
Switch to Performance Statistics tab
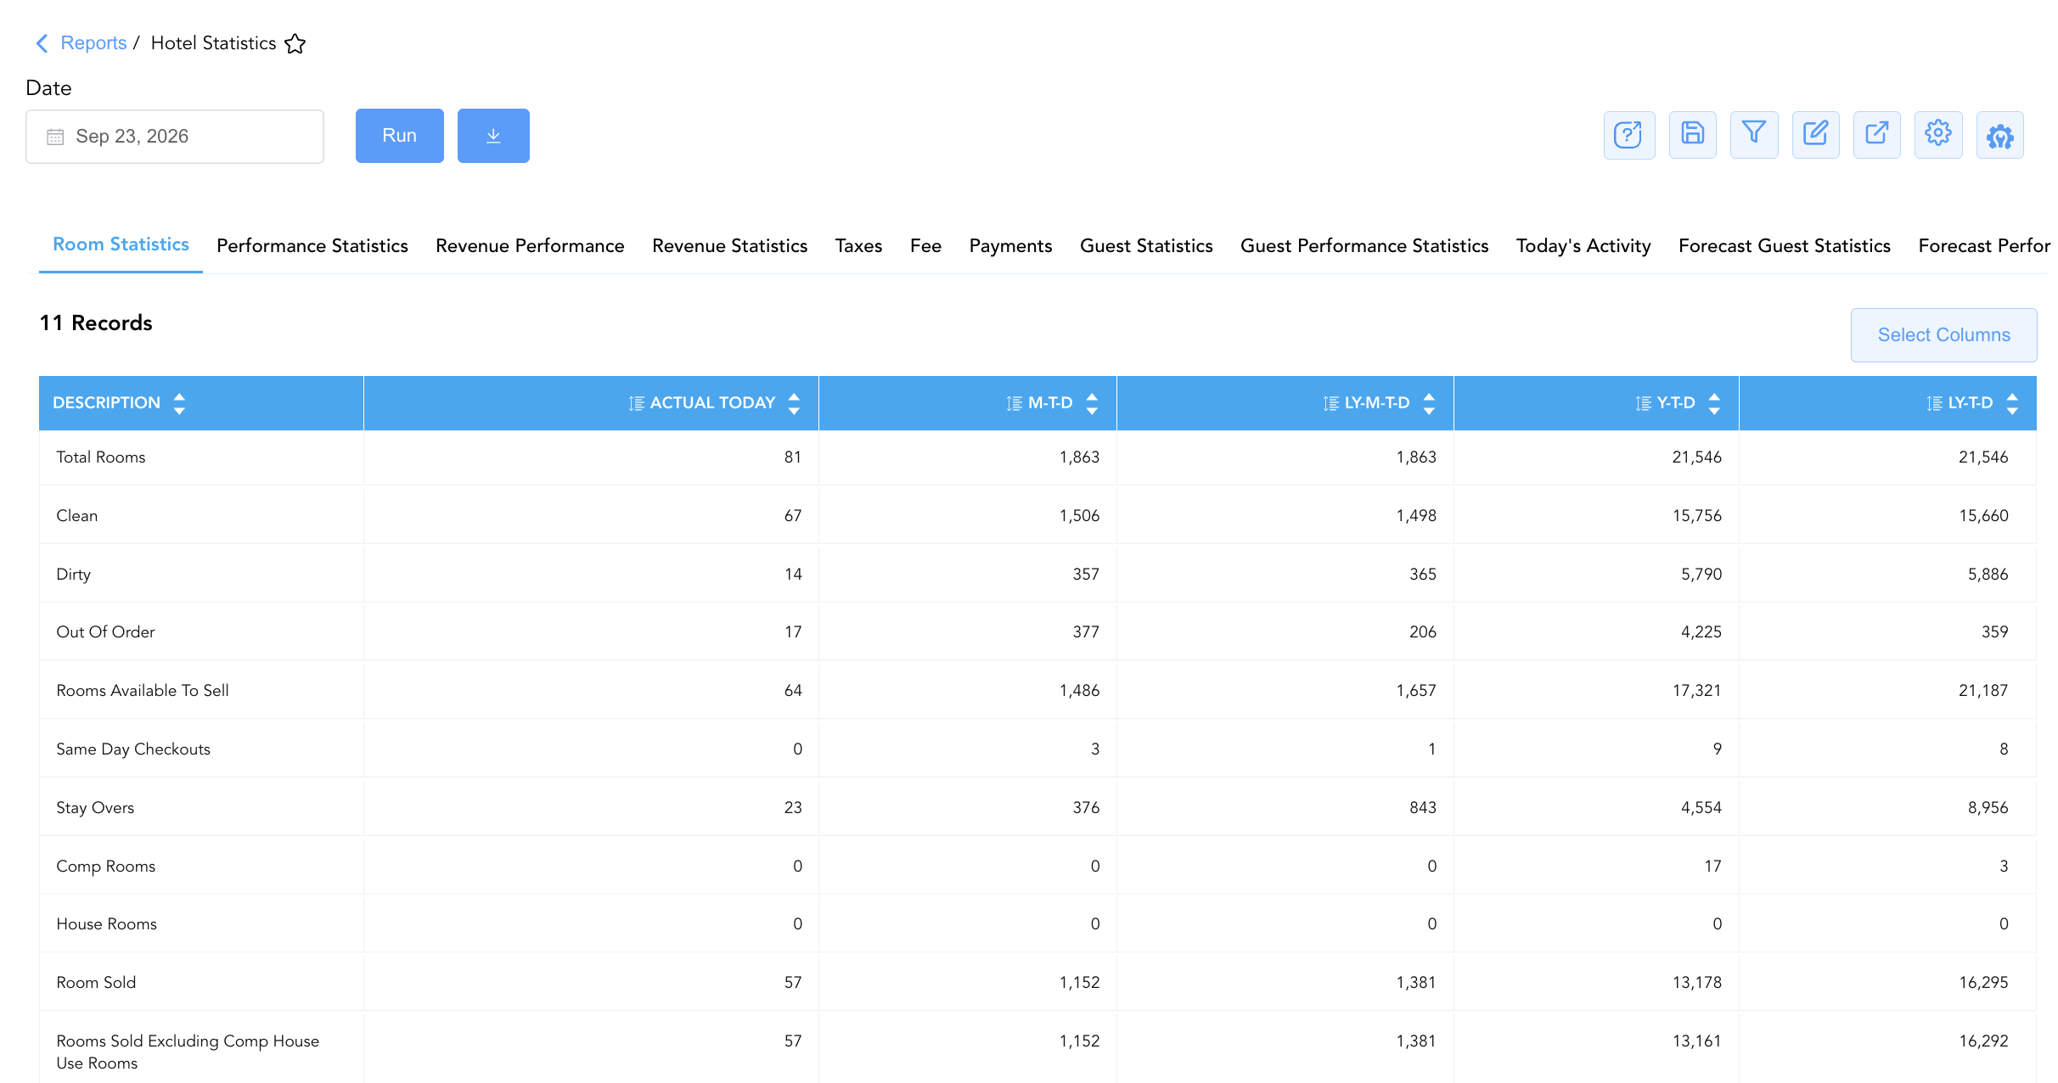[x=312, y=246]
